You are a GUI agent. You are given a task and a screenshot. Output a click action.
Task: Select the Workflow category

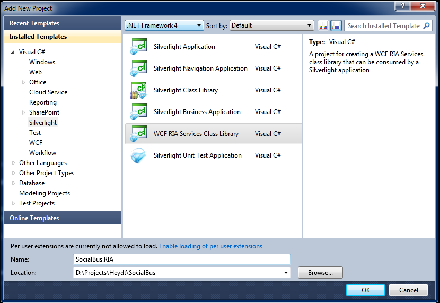[42, 153]
